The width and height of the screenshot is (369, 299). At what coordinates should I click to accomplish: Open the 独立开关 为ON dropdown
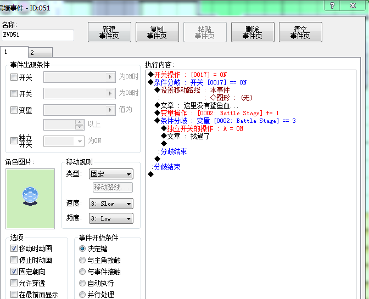[64, 142]
